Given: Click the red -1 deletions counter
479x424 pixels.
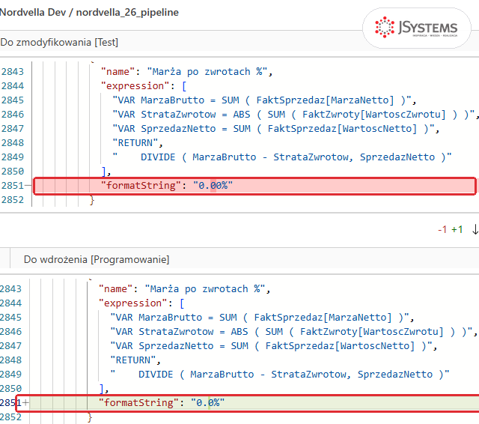Looking at the screenshot, I should tap(442, 229).
